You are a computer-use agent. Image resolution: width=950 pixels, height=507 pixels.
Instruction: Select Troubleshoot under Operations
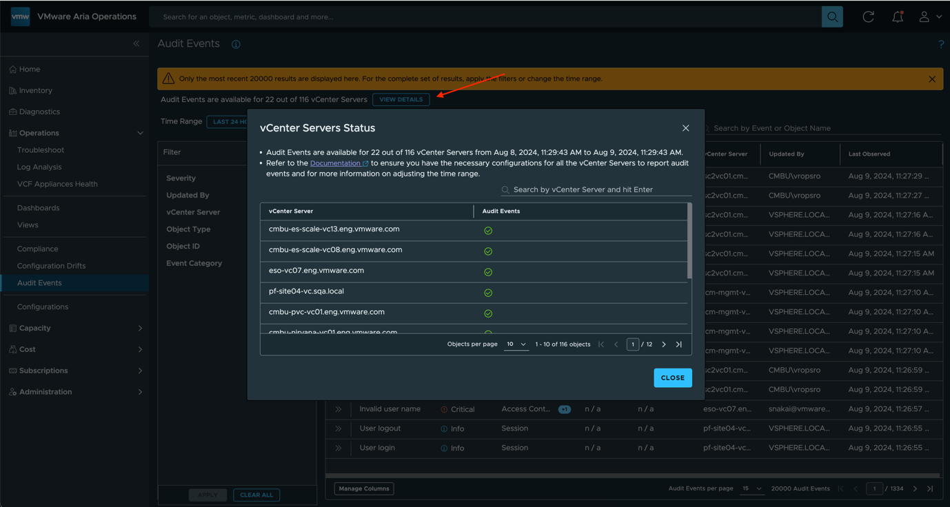click(41, 150)
